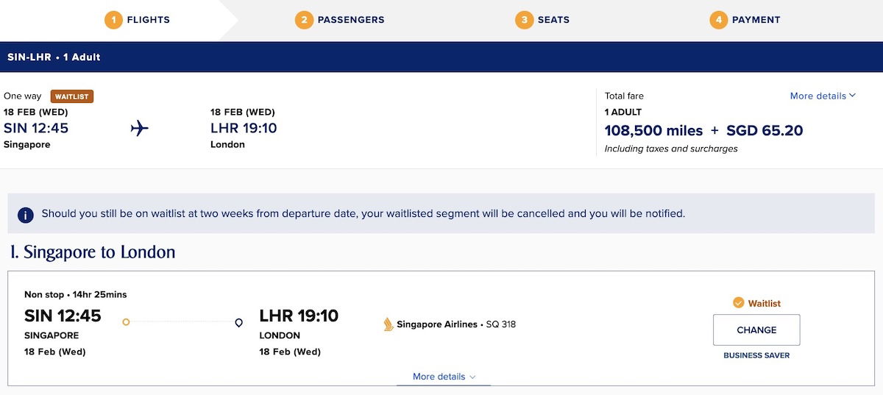
Task: Click the Singapore origin circle marker
Action: 126,322
